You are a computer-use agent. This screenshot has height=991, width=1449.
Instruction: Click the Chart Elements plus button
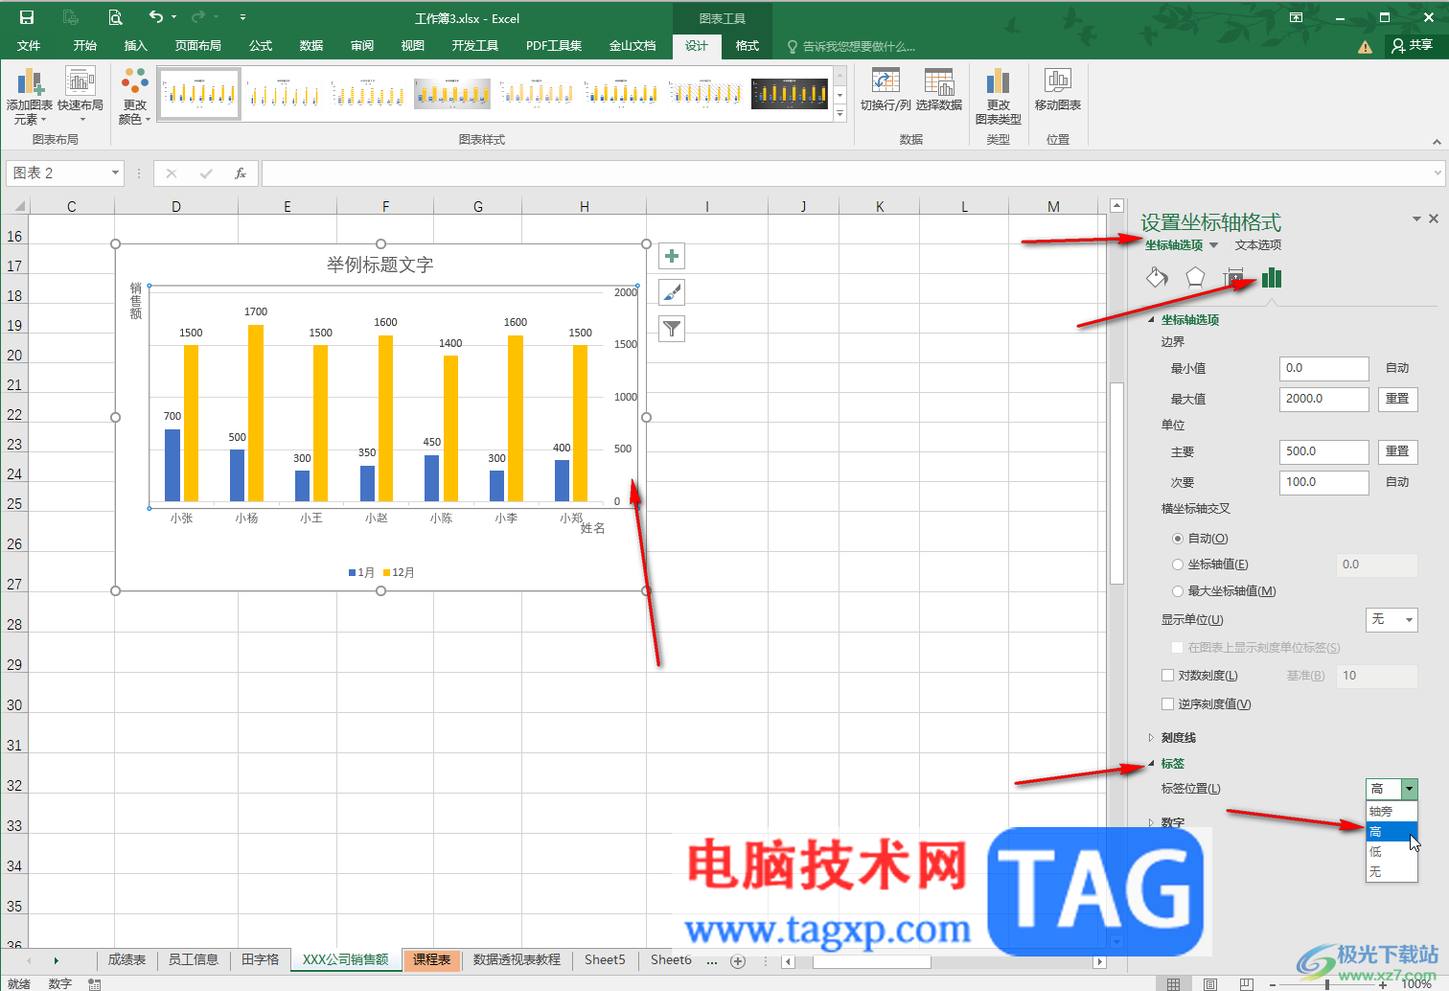click(x=672, y=256)
